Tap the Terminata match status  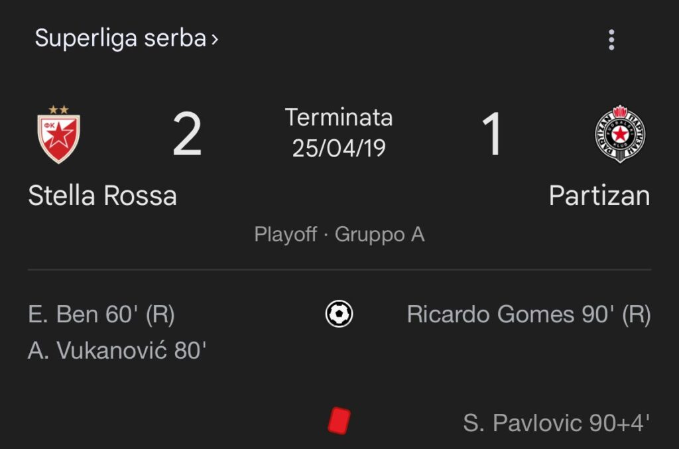point(339,118)
